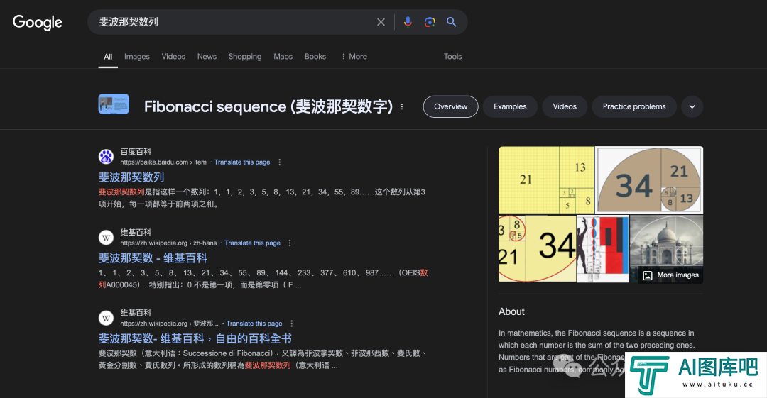Viewport: 767px width, 398px height.
Task: Open tan spiral image showing 34
Action: (x=650, y=180)
